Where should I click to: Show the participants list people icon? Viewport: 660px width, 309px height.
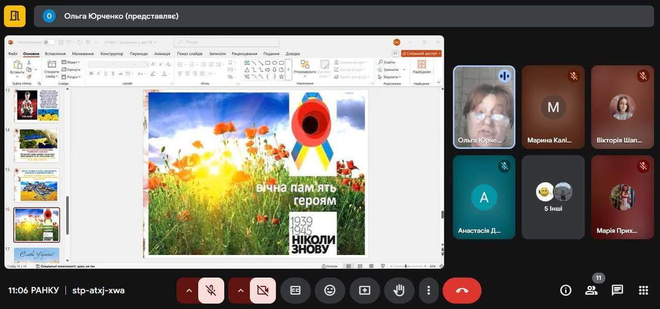[x=591, y=290]
